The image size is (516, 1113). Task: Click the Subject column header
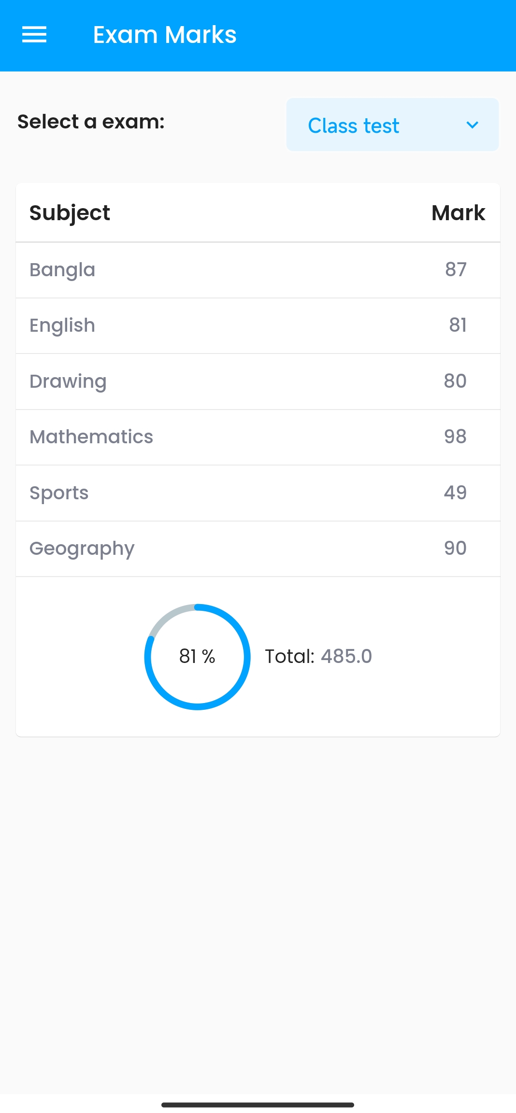[70, 213]
